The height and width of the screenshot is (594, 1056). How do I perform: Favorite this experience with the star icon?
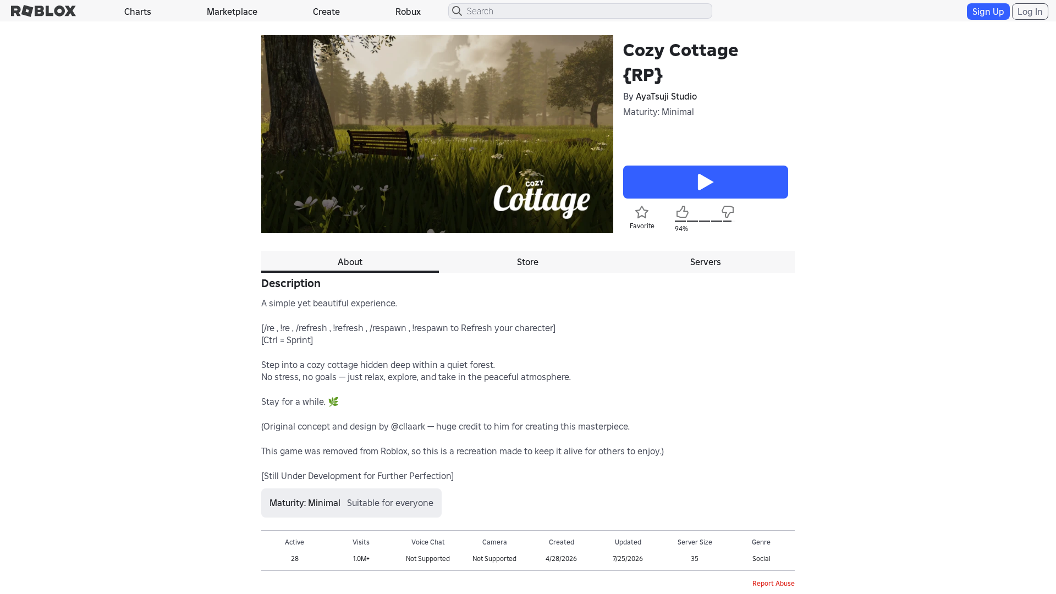[642, 212]
